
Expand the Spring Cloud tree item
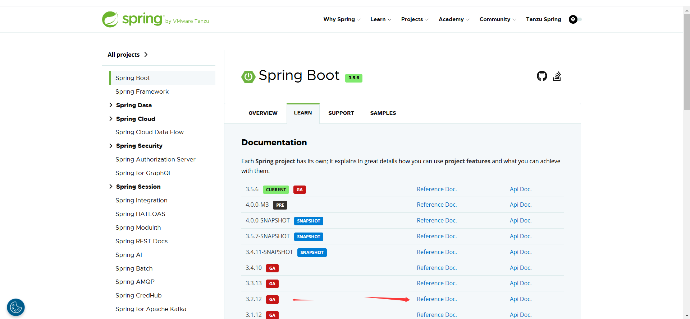[111, 119]
